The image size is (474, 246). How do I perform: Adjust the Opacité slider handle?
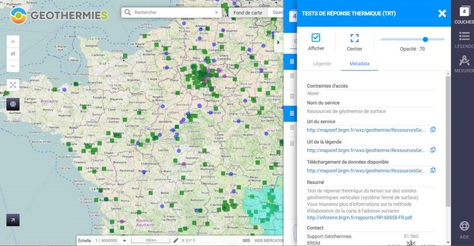click(425, 39)
